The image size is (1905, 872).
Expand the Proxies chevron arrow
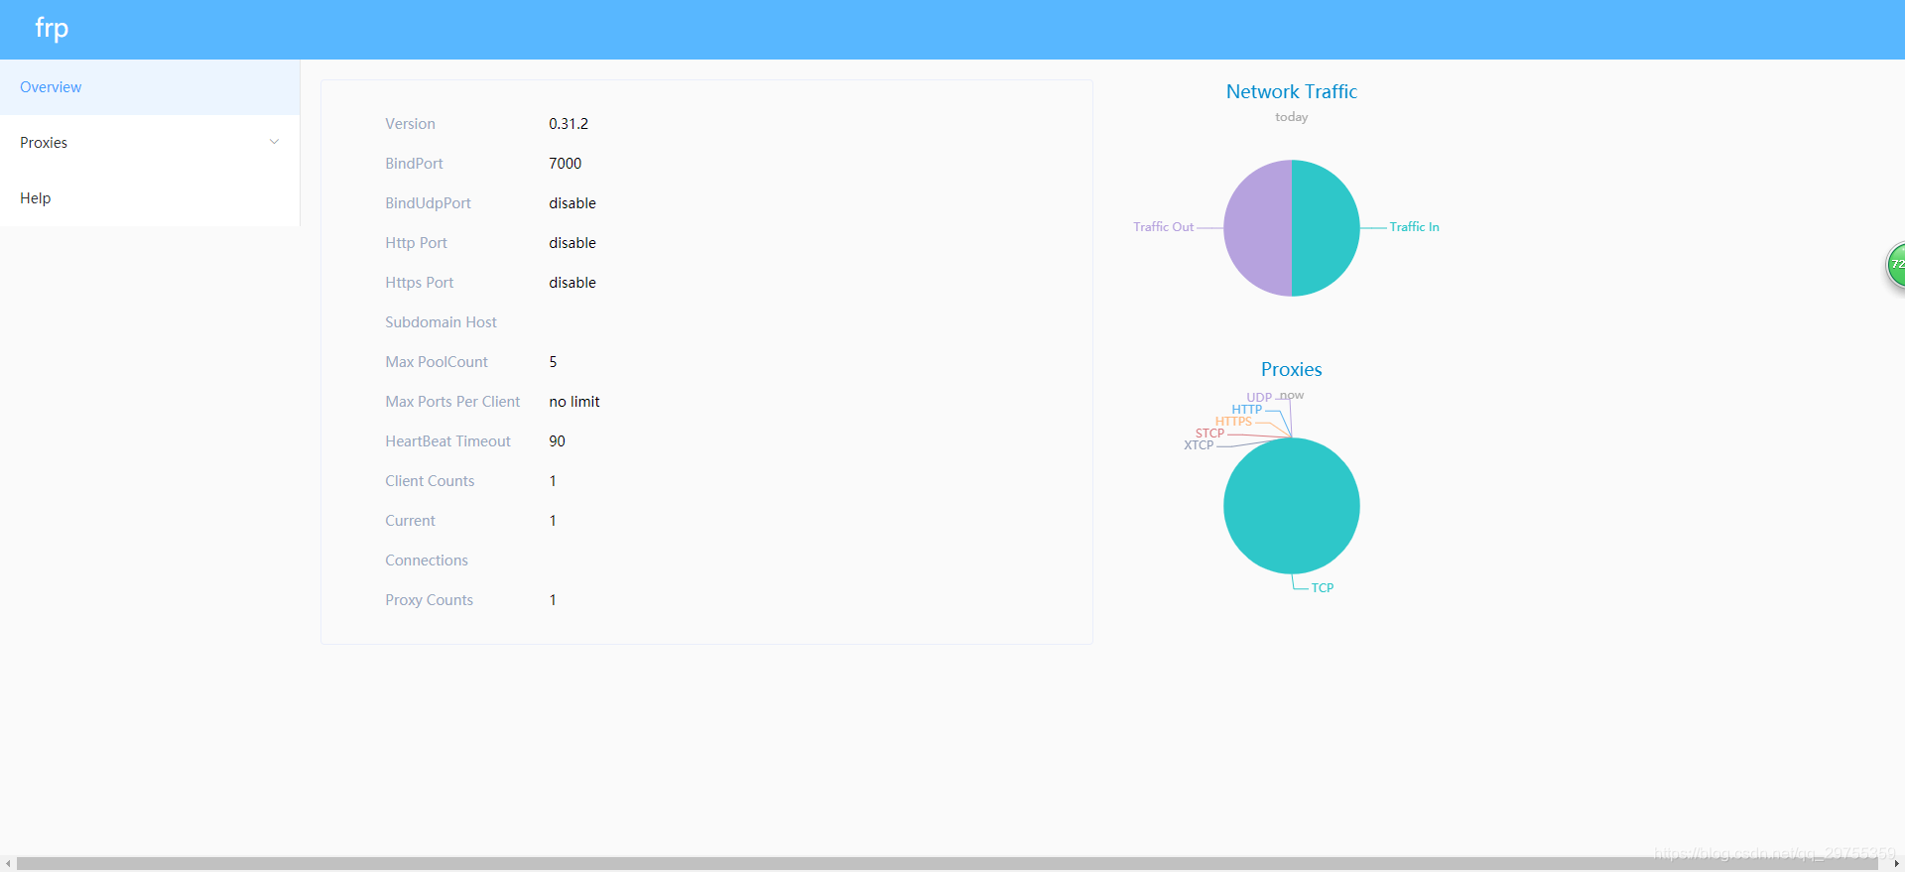(x=275, y=142)
